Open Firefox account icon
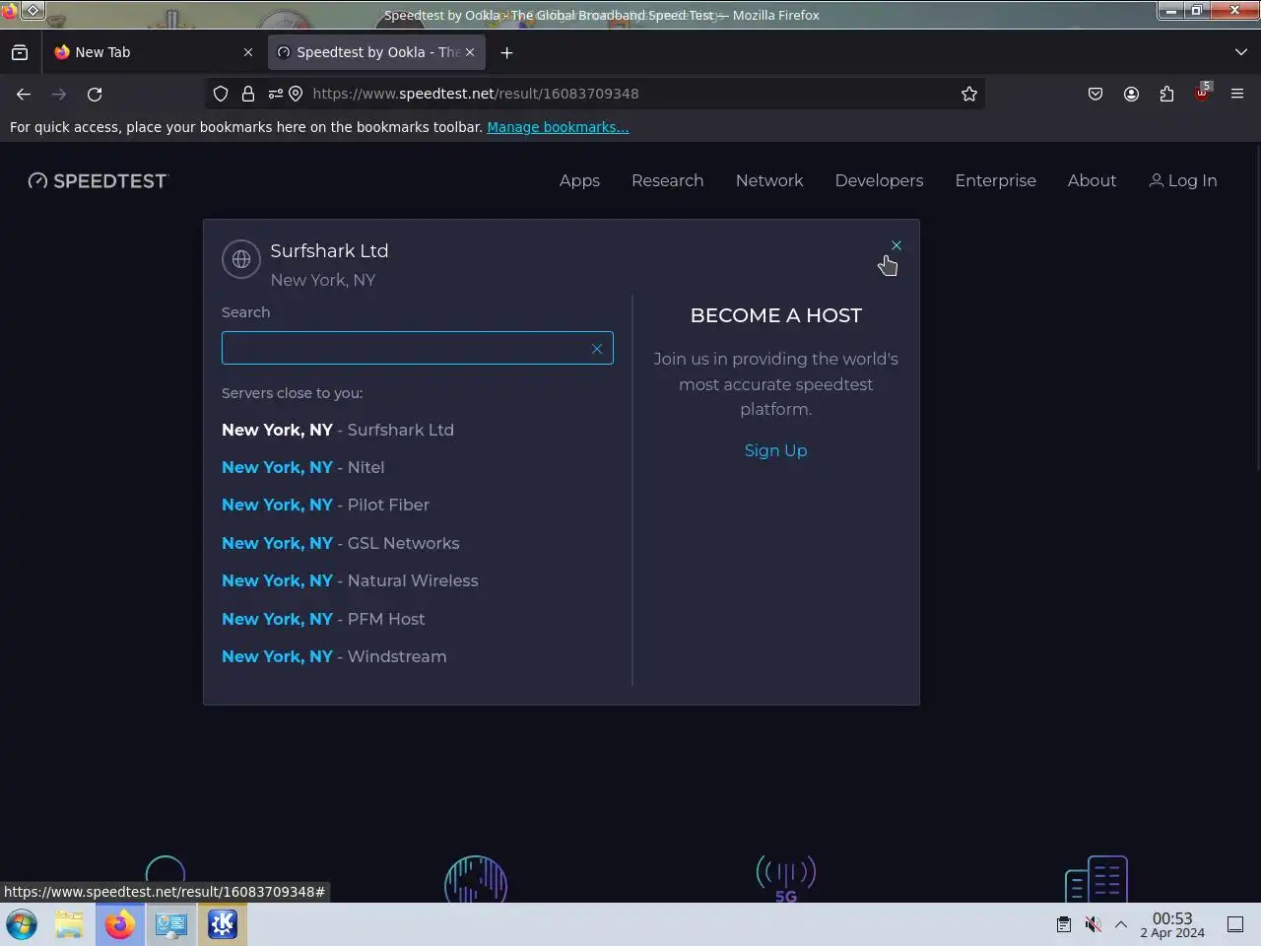The height and width of the screenshot is (946, 1261). (1131, 94)
